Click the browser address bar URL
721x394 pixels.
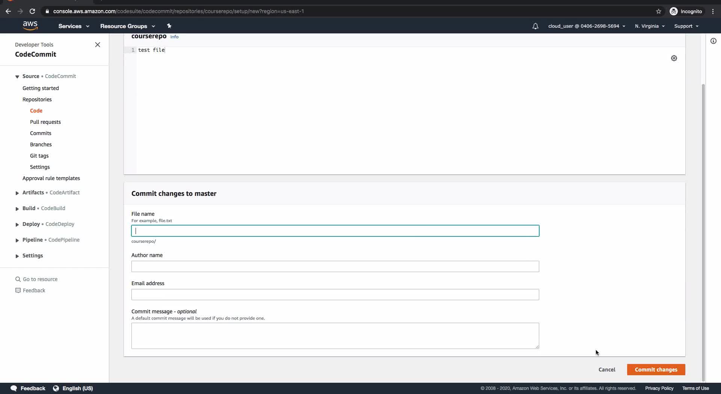178,11
